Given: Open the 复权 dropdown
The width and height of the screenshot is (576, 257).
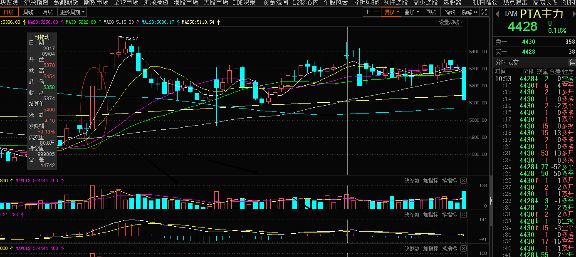Looking at the screenshot, I should point(392,12).
